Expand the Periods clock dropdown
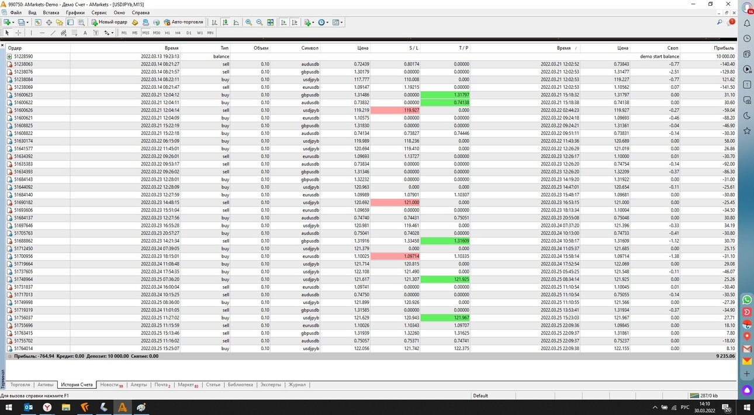The height and width of the screenshot is (415, 754). pos(327,22)
